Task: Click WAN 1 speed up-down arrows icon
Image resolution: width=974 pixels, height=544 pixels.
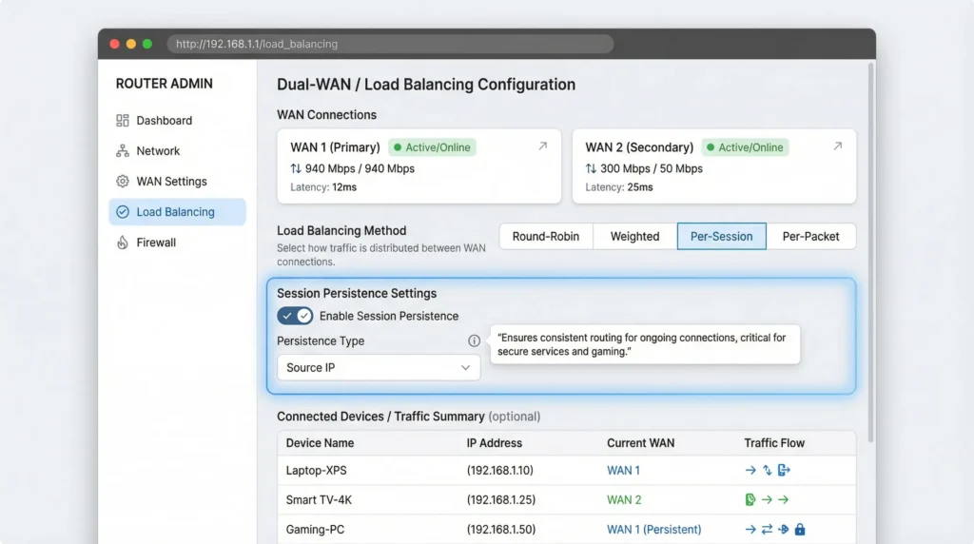Action: 296,168
